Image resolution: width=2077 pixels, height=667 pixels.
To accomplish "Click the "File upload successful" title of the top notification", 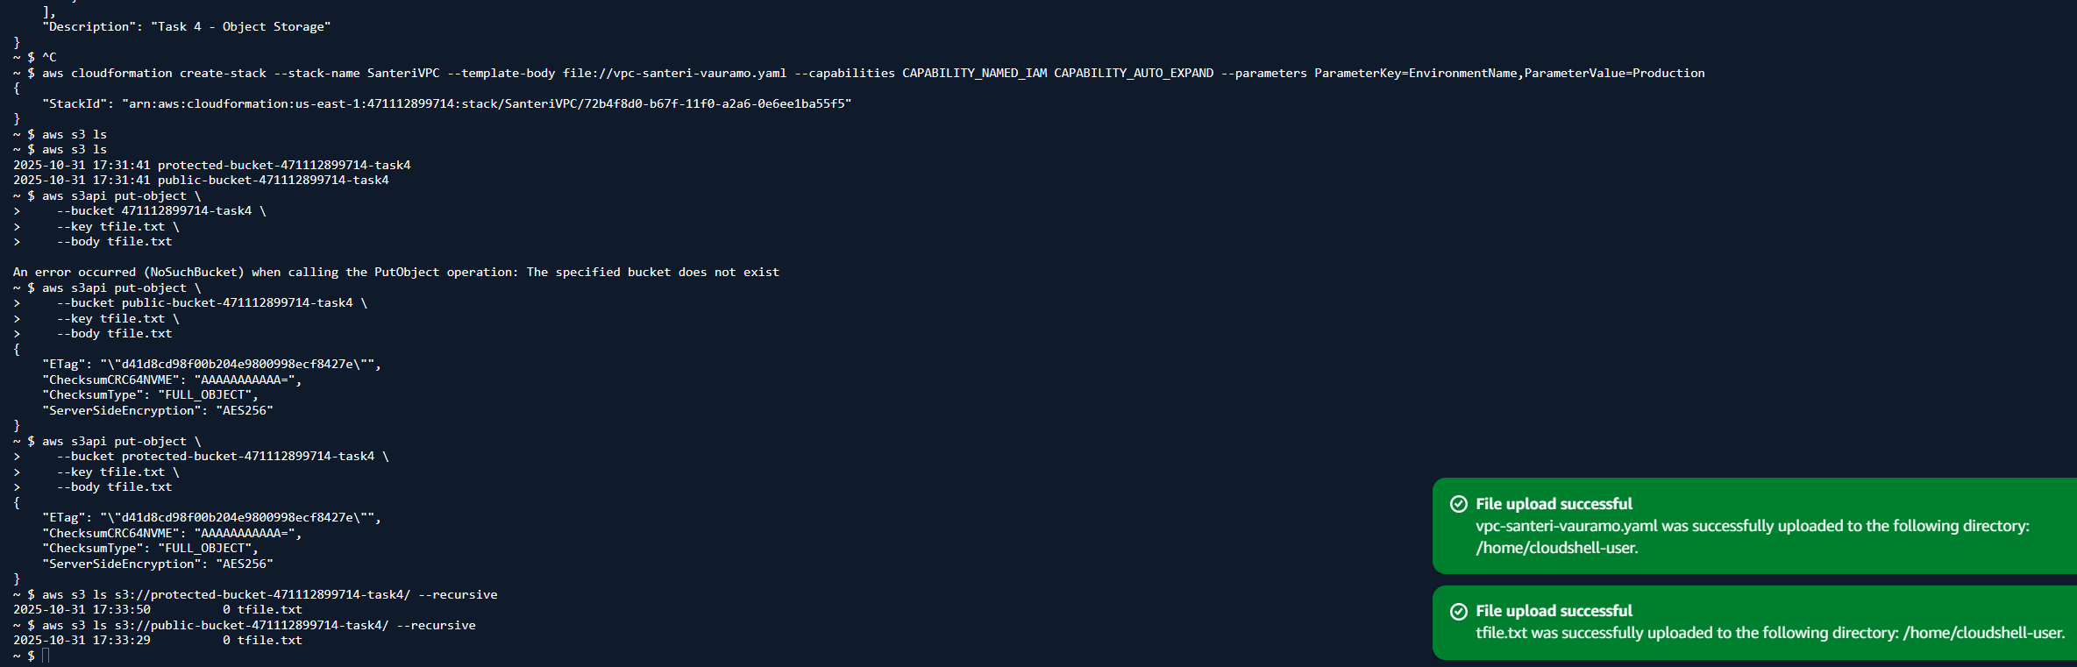I will [1554, 504].
